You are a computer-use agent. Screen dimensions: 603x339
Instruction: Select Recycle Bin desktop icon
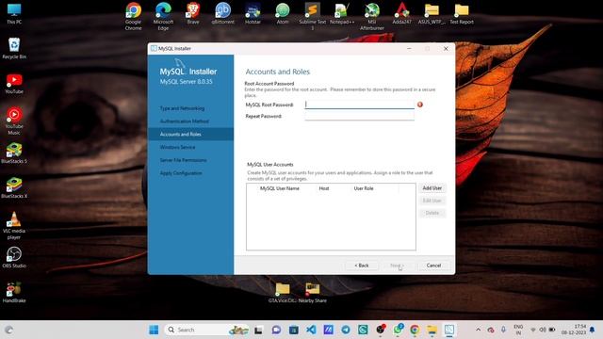click(x=14, y=48)
